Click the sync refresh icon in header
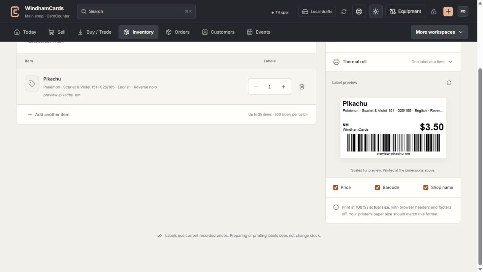 click(x=344, y=11)
